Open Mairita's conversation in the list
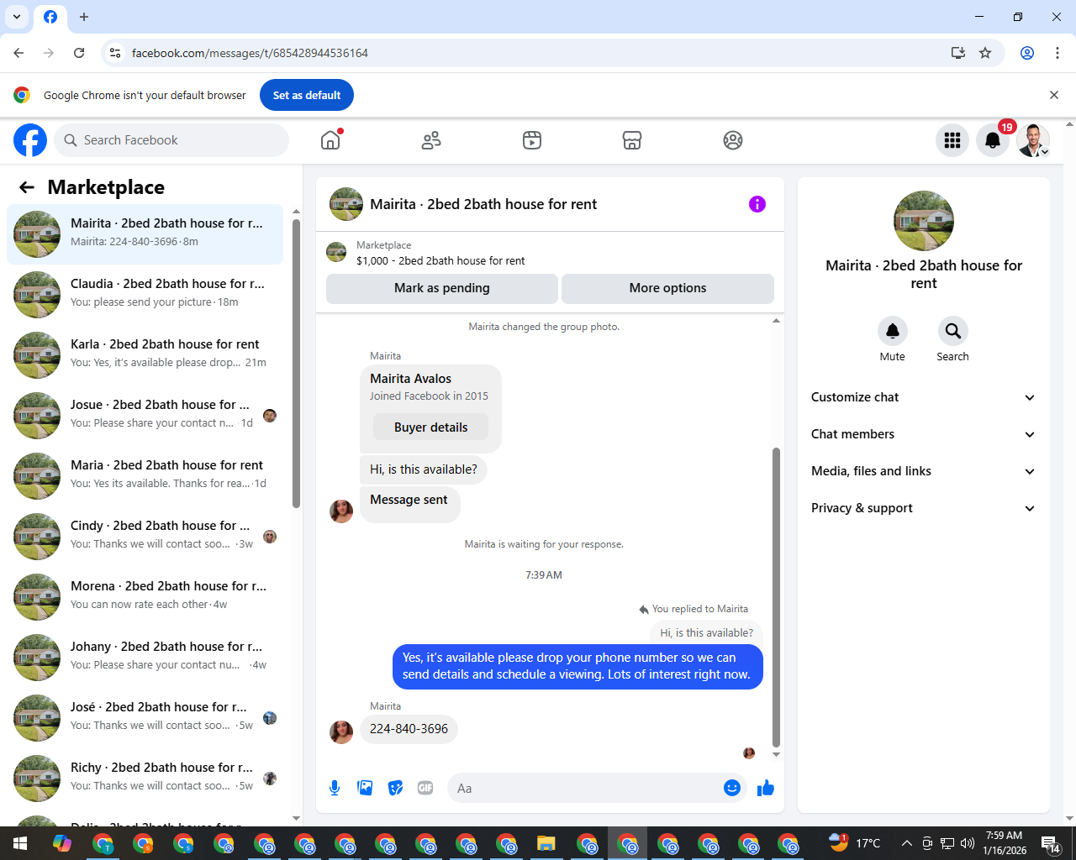 pyautogui.click(x=145, y=233)
